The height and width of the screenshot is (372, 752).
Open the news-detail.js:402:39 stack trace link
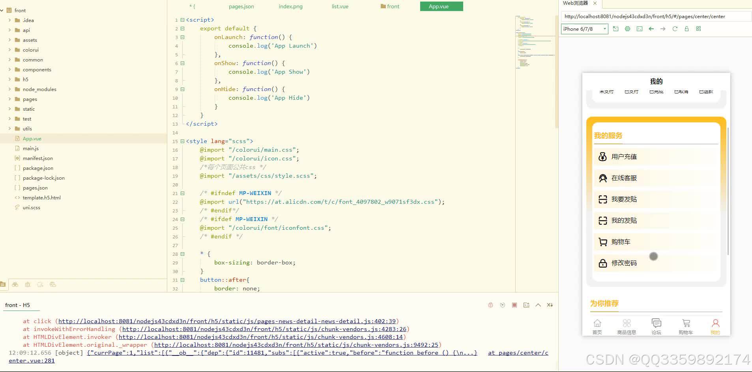227,321
